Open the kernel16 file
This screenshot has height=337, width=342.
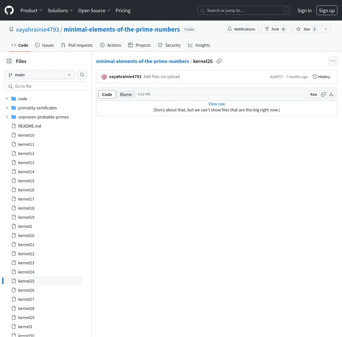(x=26, y=190)
